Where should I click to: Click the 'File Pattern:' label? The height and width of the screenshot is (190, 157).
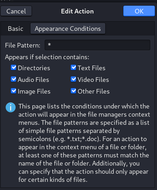23,45
